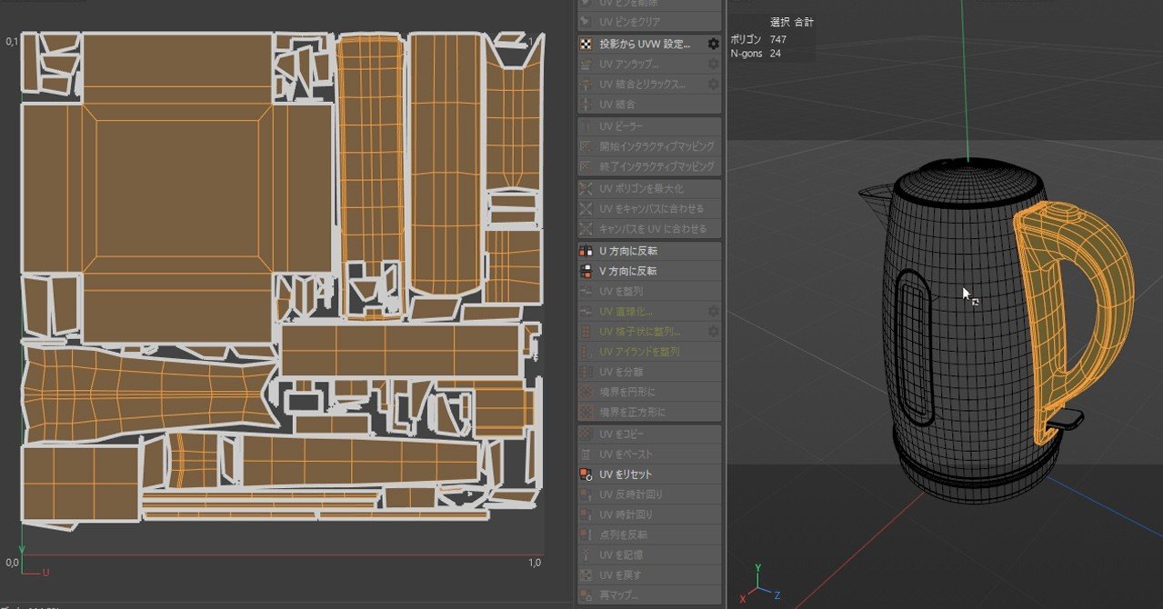Select UV 格子状に整列 command
1163x609 pixels.
pos(639,332)
